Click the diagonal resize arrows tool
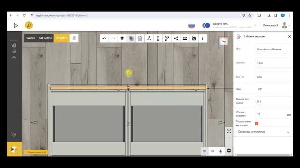 (167, 38)
